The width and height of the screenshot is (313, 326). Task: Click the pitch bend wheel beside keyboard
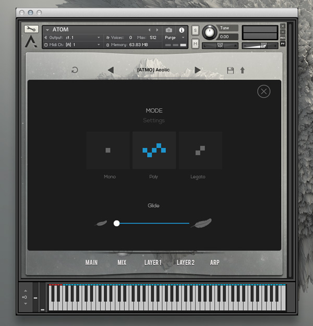pyautogui.click(x=35, y=297)
